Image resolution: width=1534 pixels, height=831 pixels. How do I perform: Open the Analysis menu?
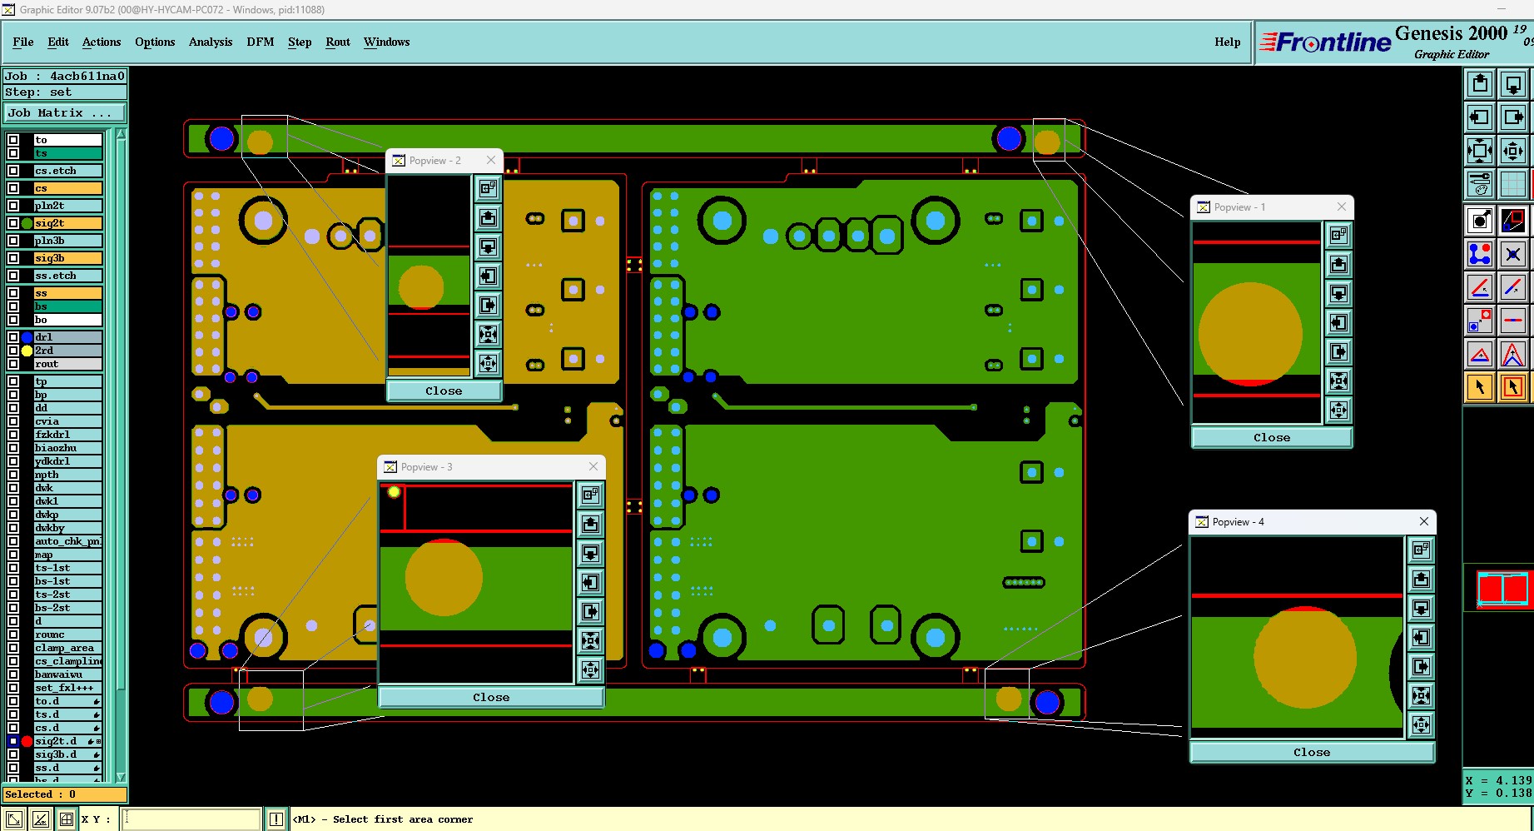point(211,42)
